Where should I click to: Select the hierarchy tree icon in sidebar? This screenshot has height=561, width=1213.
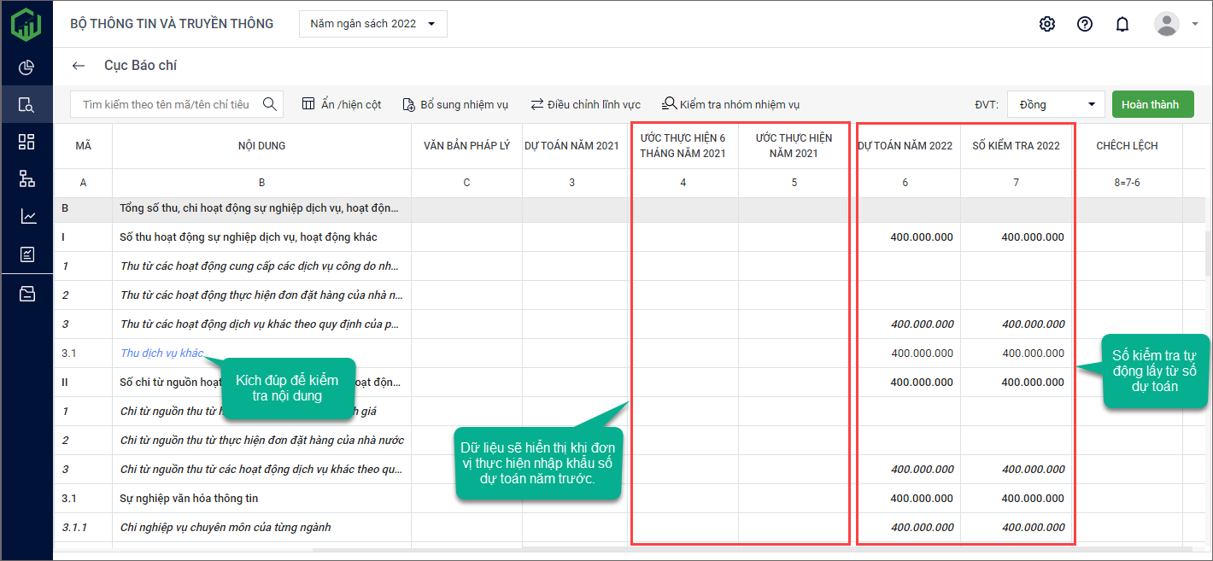coord(26,178)
